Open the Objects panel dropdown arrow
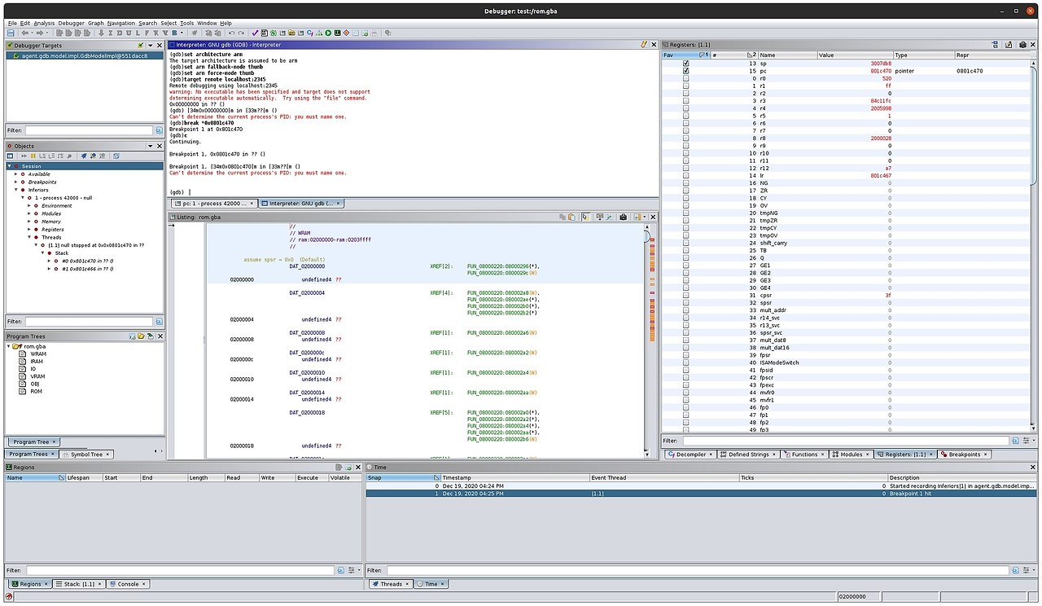The width and height of the screenshot is (1042, 606). click(150, 146)
